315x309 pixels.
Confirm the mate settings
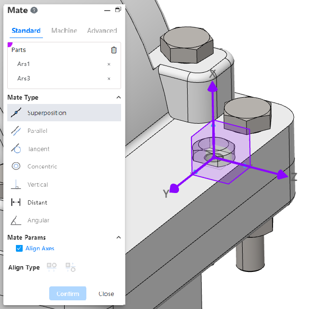pos(68,294)
